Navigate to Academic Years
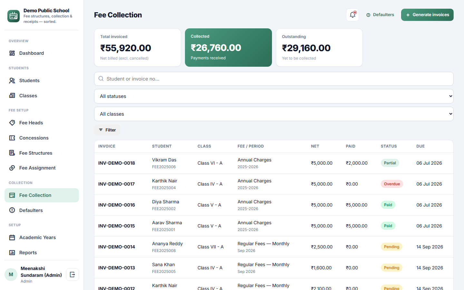The image size is (464, 290). pos(42,237)
